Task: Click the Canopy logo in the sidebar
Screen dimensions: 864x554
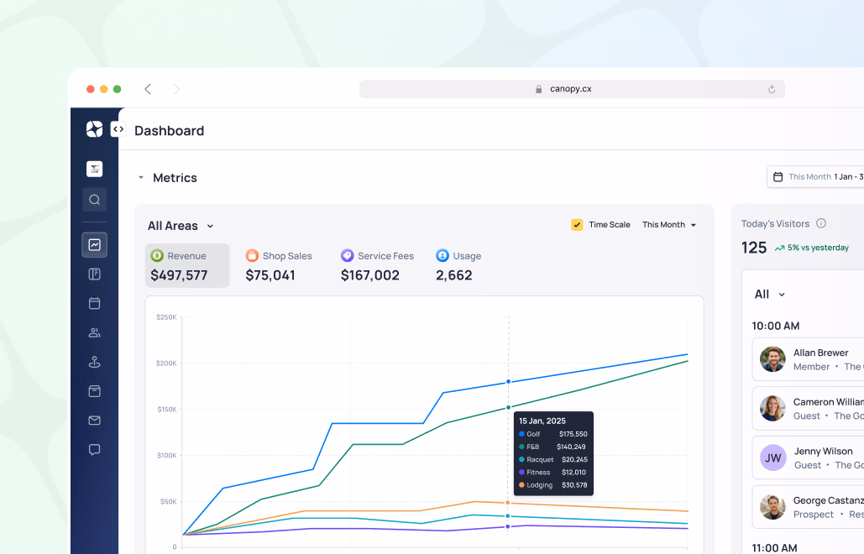Action: pyautogui.click(x=94, y=129)
